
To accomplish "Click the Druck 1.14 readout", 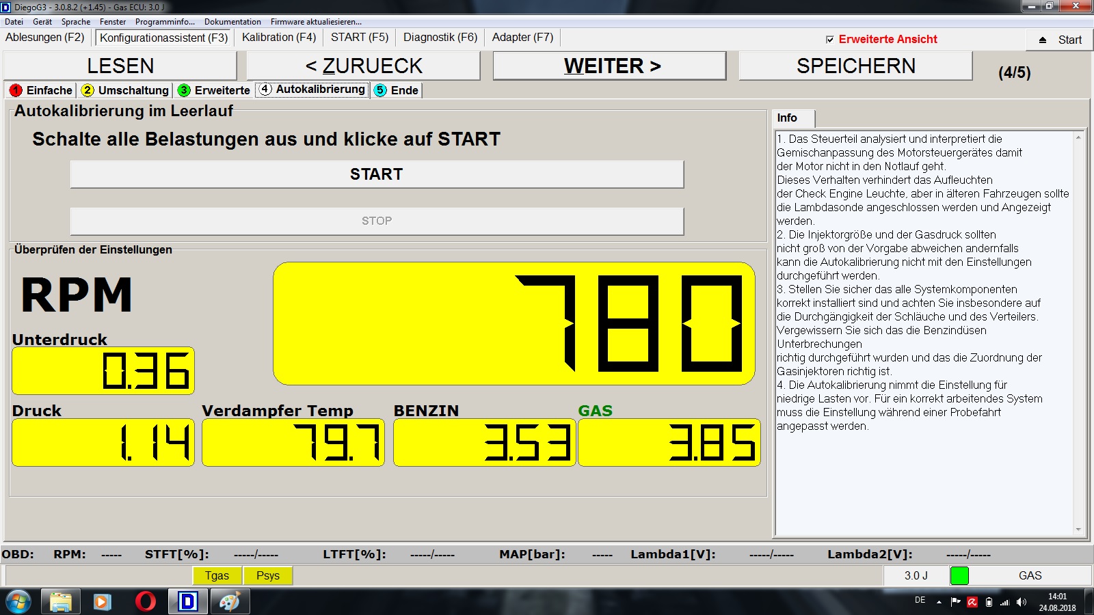I will [x=103, y=443].
